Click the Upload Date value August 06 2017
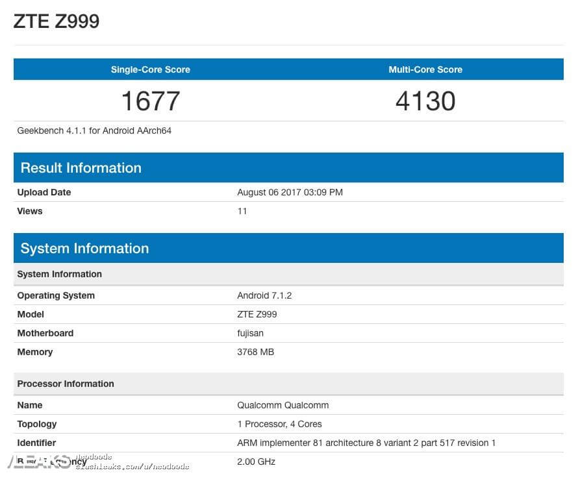This screenshot has width=578, height=481. click(x=290, y=192)
